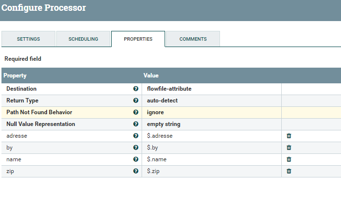Viewport: 341px width, 200px height.
Task: Open the Comments tab
Action: pos(193,39)
